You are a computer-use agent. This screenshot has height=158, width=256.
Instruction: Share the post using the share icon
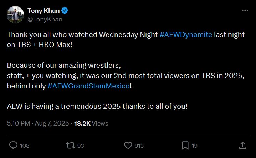242,145
